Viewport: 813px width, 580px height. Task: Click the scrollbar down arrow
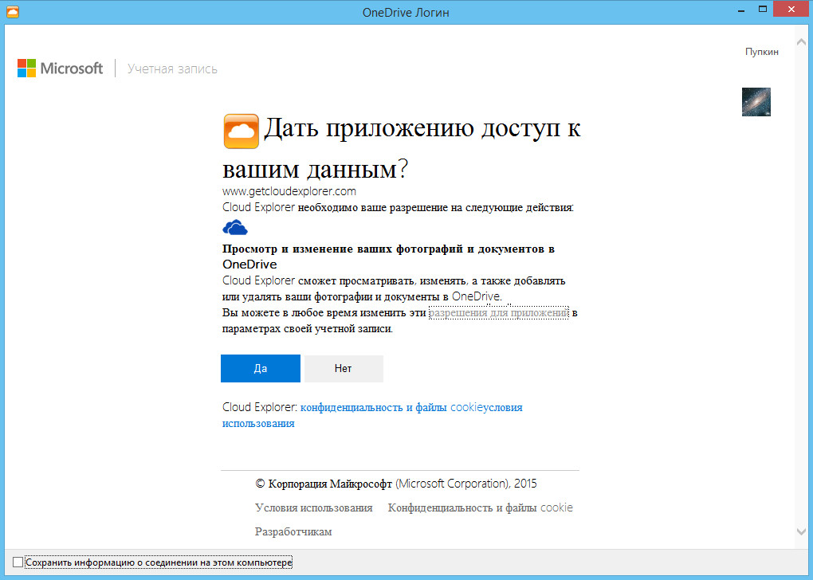800,531
